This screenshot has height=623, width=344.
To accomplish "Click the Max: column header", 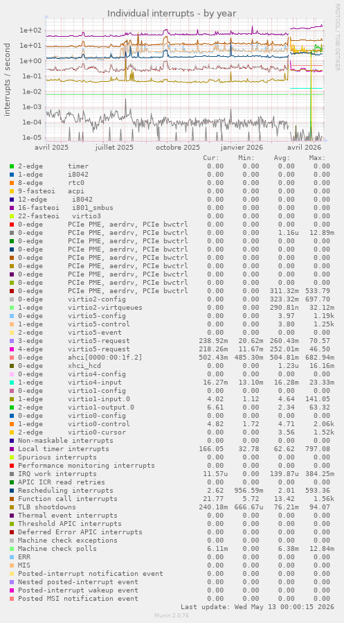I will [319, 158].
